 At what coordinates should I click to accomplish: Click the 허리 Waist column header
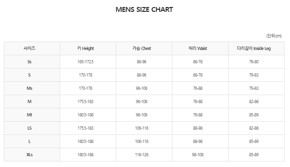click(198, 49)
